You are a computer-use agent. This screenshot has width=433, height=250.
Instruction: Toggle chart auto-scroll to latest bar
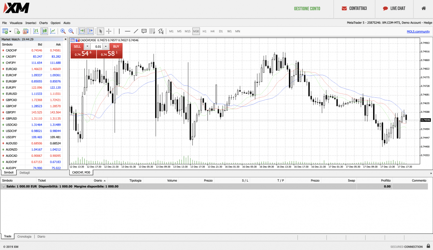tap(81, 31)
